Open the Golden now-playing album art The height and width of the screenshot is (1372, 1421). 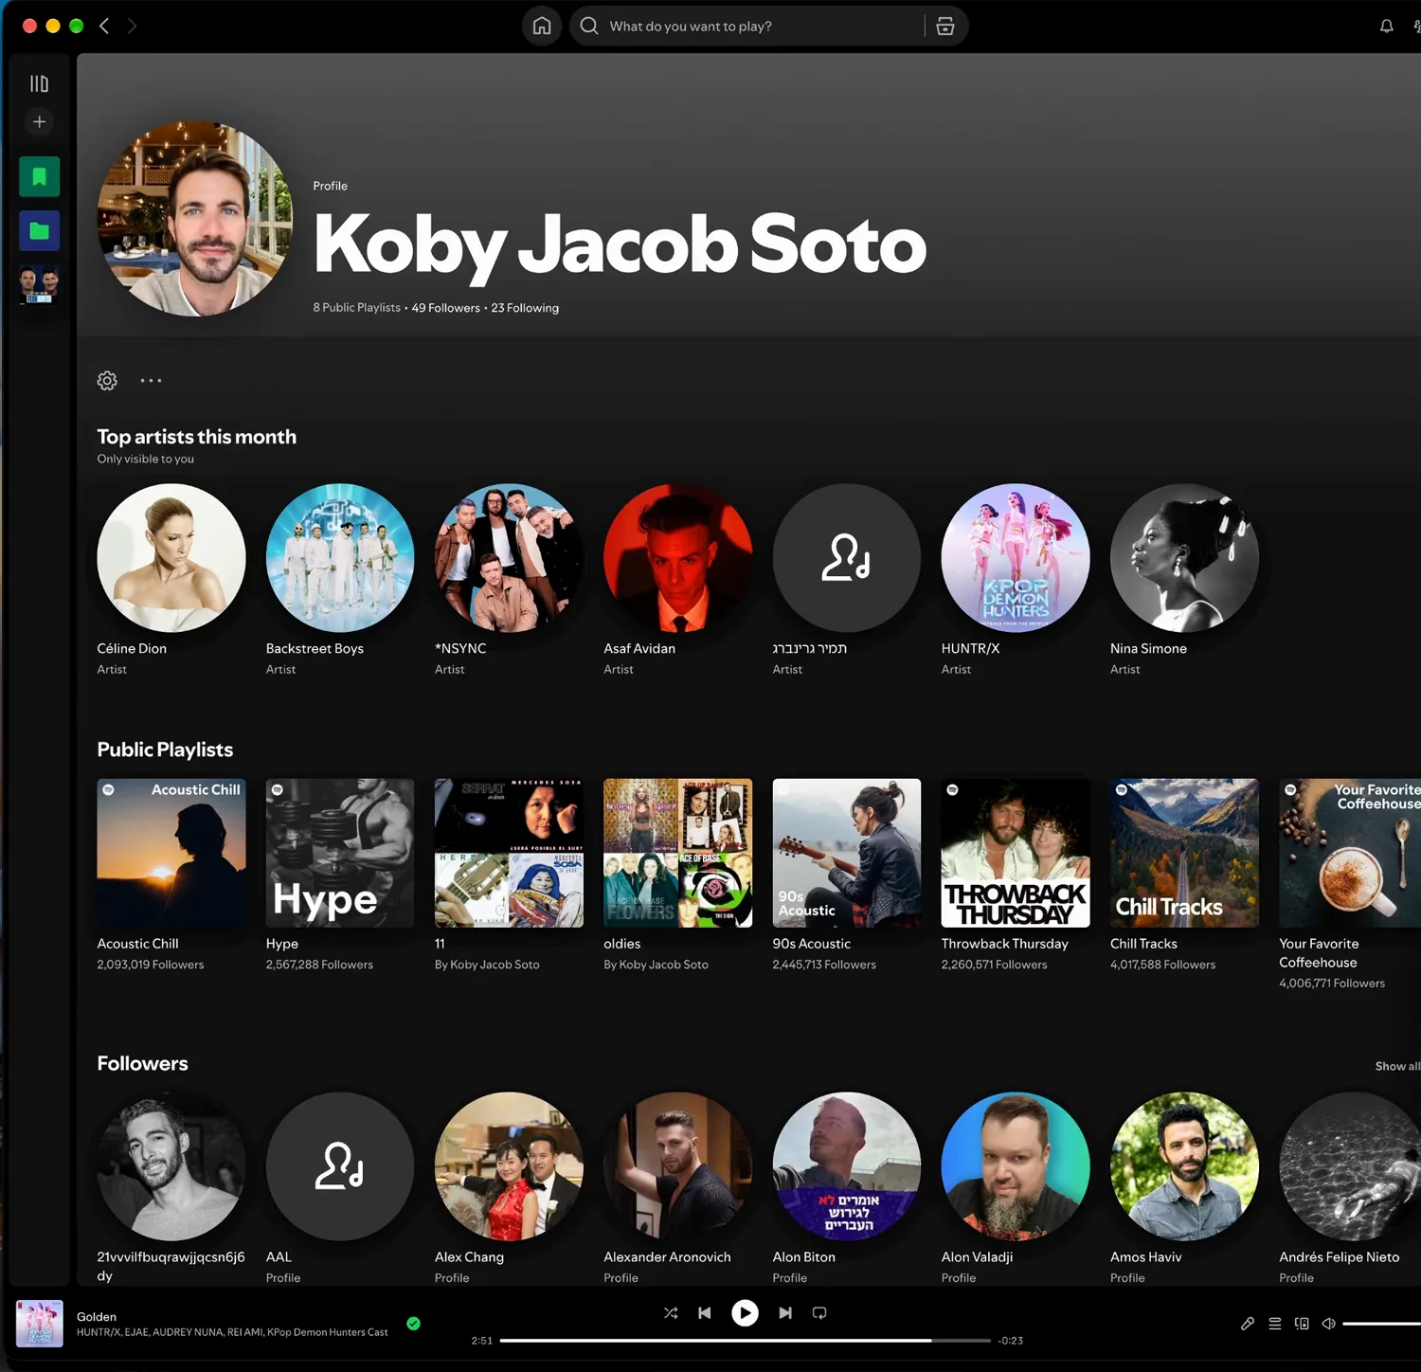(40, 1324)
